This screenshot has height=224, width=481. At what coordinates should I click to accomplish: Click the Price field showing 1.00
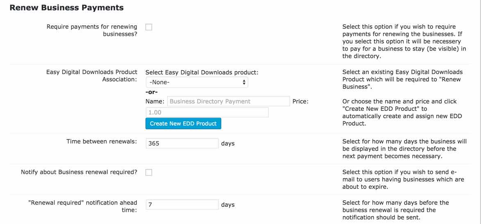(x=207, y=112)
